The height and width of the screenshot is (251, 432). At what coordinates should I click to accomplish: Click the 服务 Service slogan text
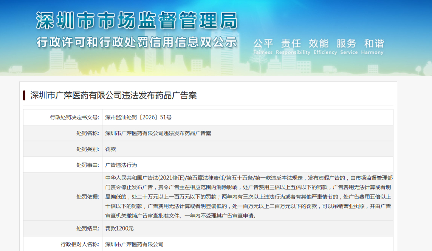[348, 46]
